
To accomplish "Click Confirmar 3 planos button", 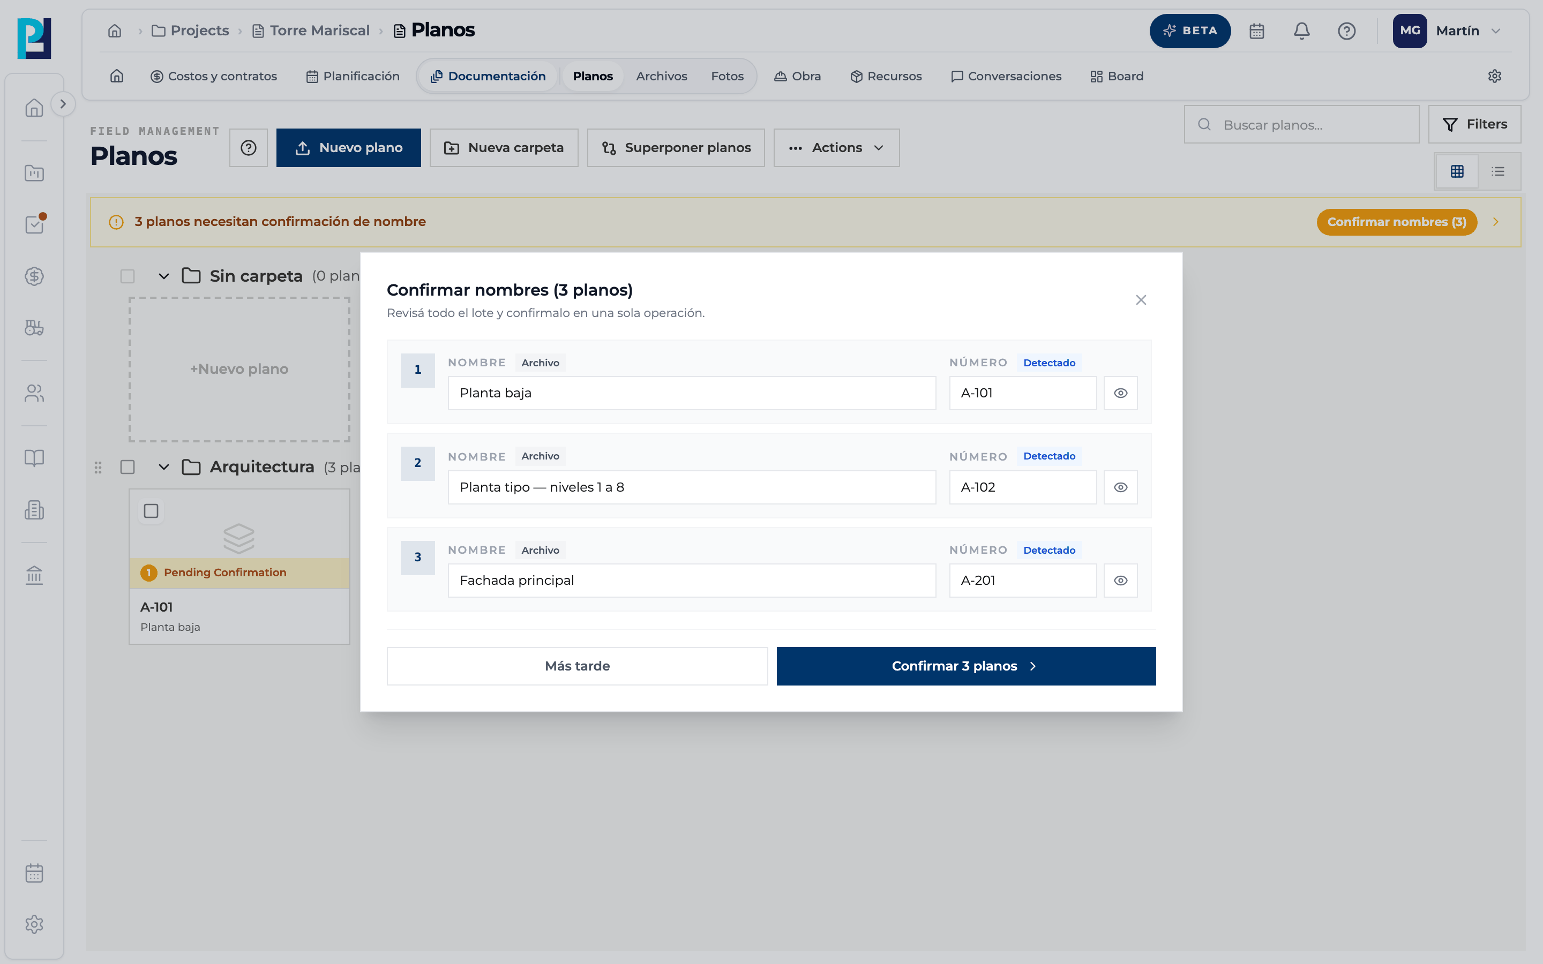I will [966, 666].
